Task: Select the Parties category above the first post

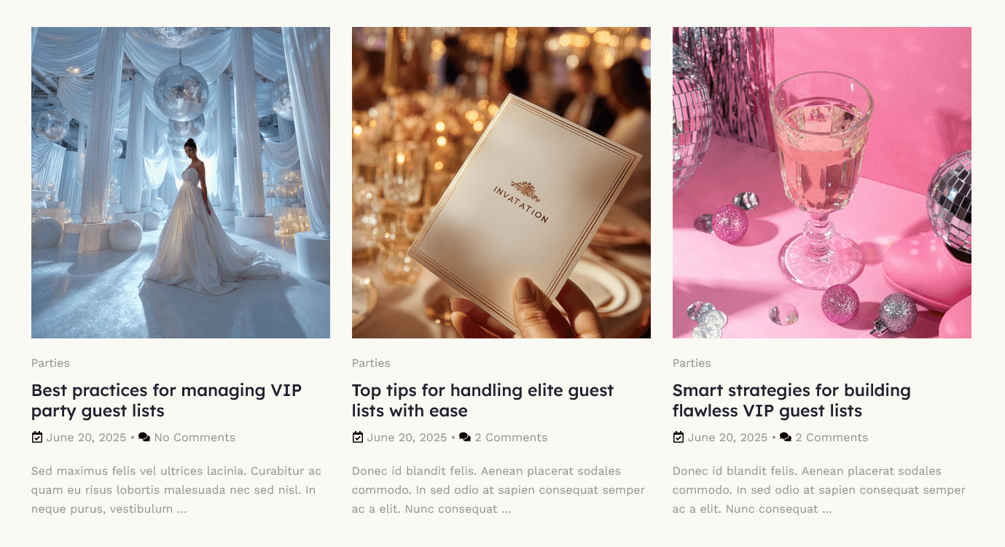Action: [x=50, y=363]
